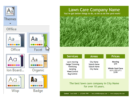The height and width of the screenshot is (104, 133).
Task: Select the Office theme thumbnail
Action: tap(15, 40)
